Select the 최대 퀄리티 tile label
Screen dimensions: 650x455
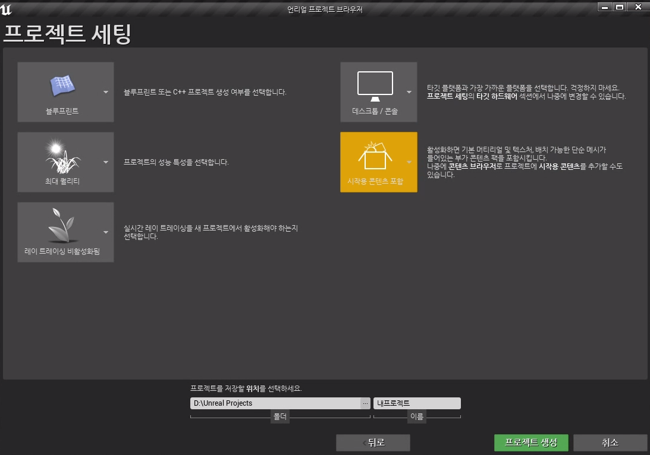click(x=62, y=181)
